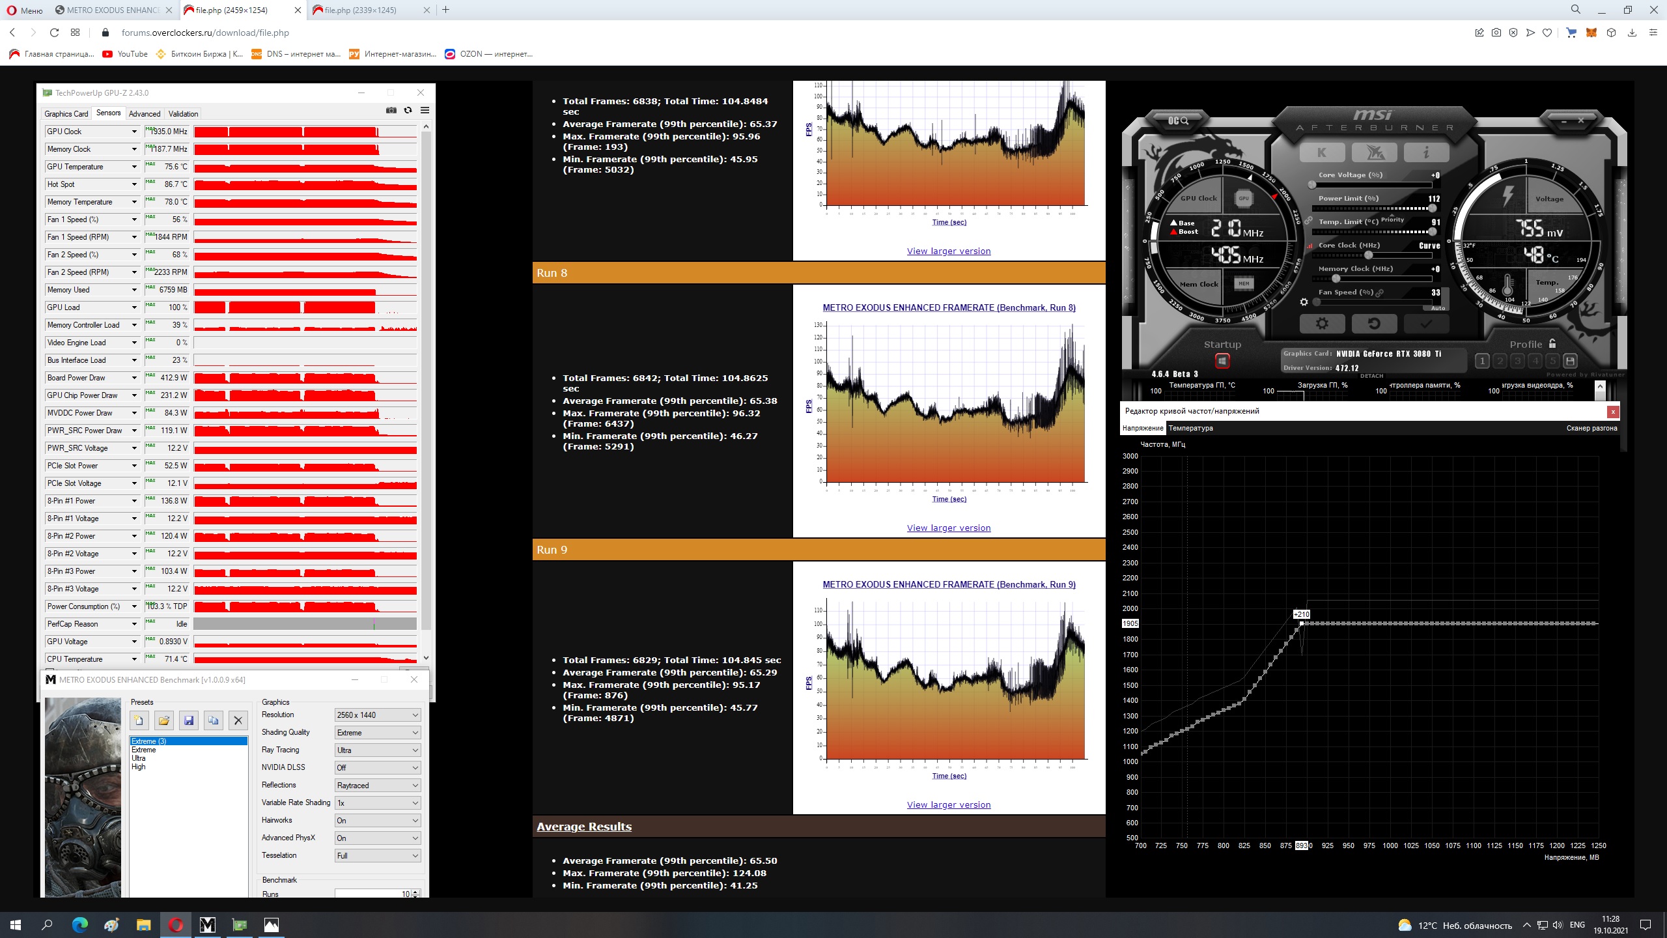Click the Opera snapshot camera icon
Viewport: 1667px width, 938px height.
[1496, 33]
